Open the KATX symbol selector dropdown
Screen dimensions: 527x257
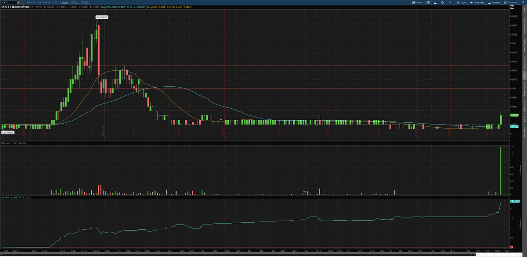pyautogui.click(x=18, y=2)
